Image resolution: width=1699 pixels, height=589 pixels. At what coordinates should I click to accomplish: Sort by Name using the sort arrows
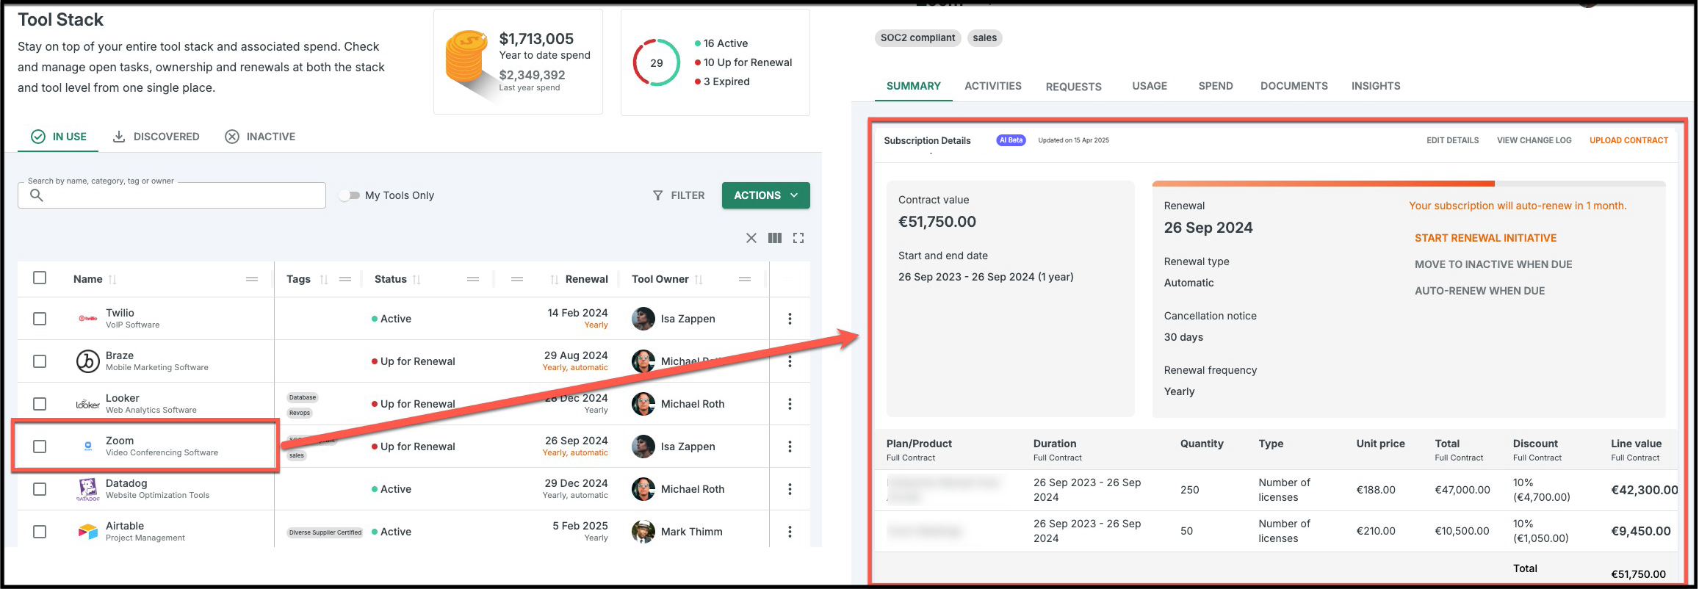point(112,279)
